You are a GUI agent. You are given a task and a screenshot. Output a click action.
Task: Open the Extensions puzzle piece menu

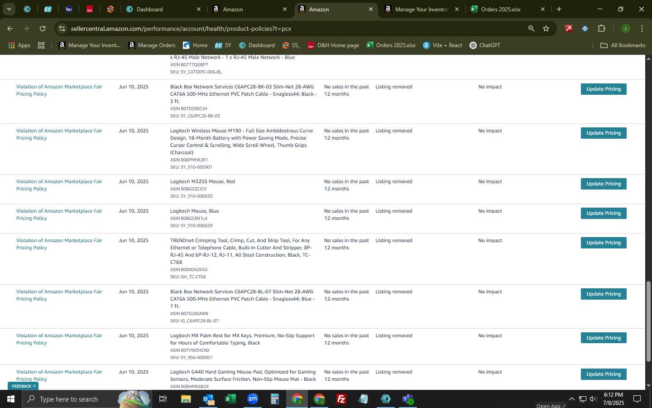click(601, 29)
